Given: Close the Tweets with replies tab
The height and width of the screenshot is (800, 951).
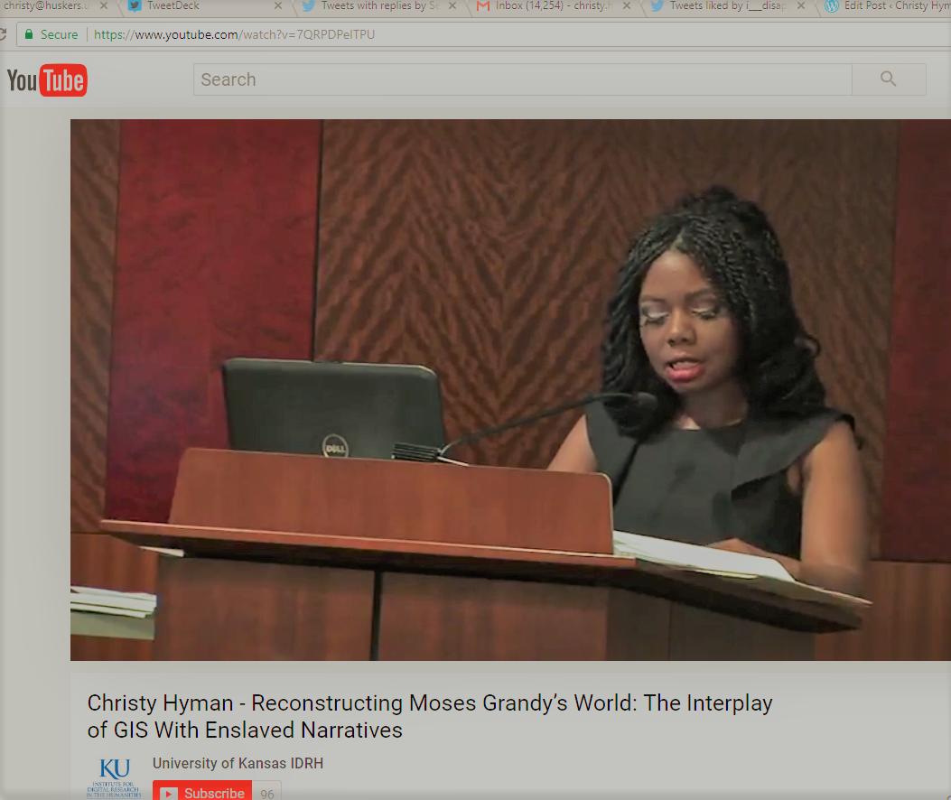Looking at the screenshot, I should pos(452,5).
